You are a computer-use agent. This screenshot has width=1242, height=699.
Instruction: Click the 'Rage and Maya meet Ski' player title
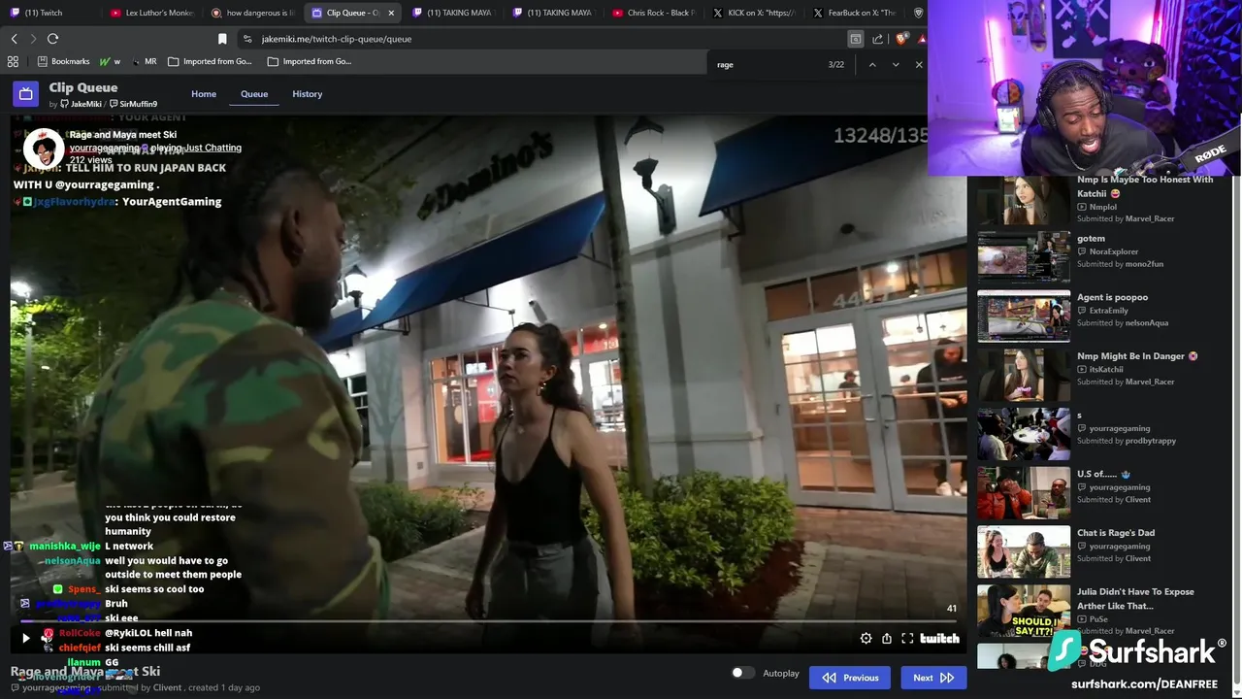[x=123, y=135]
